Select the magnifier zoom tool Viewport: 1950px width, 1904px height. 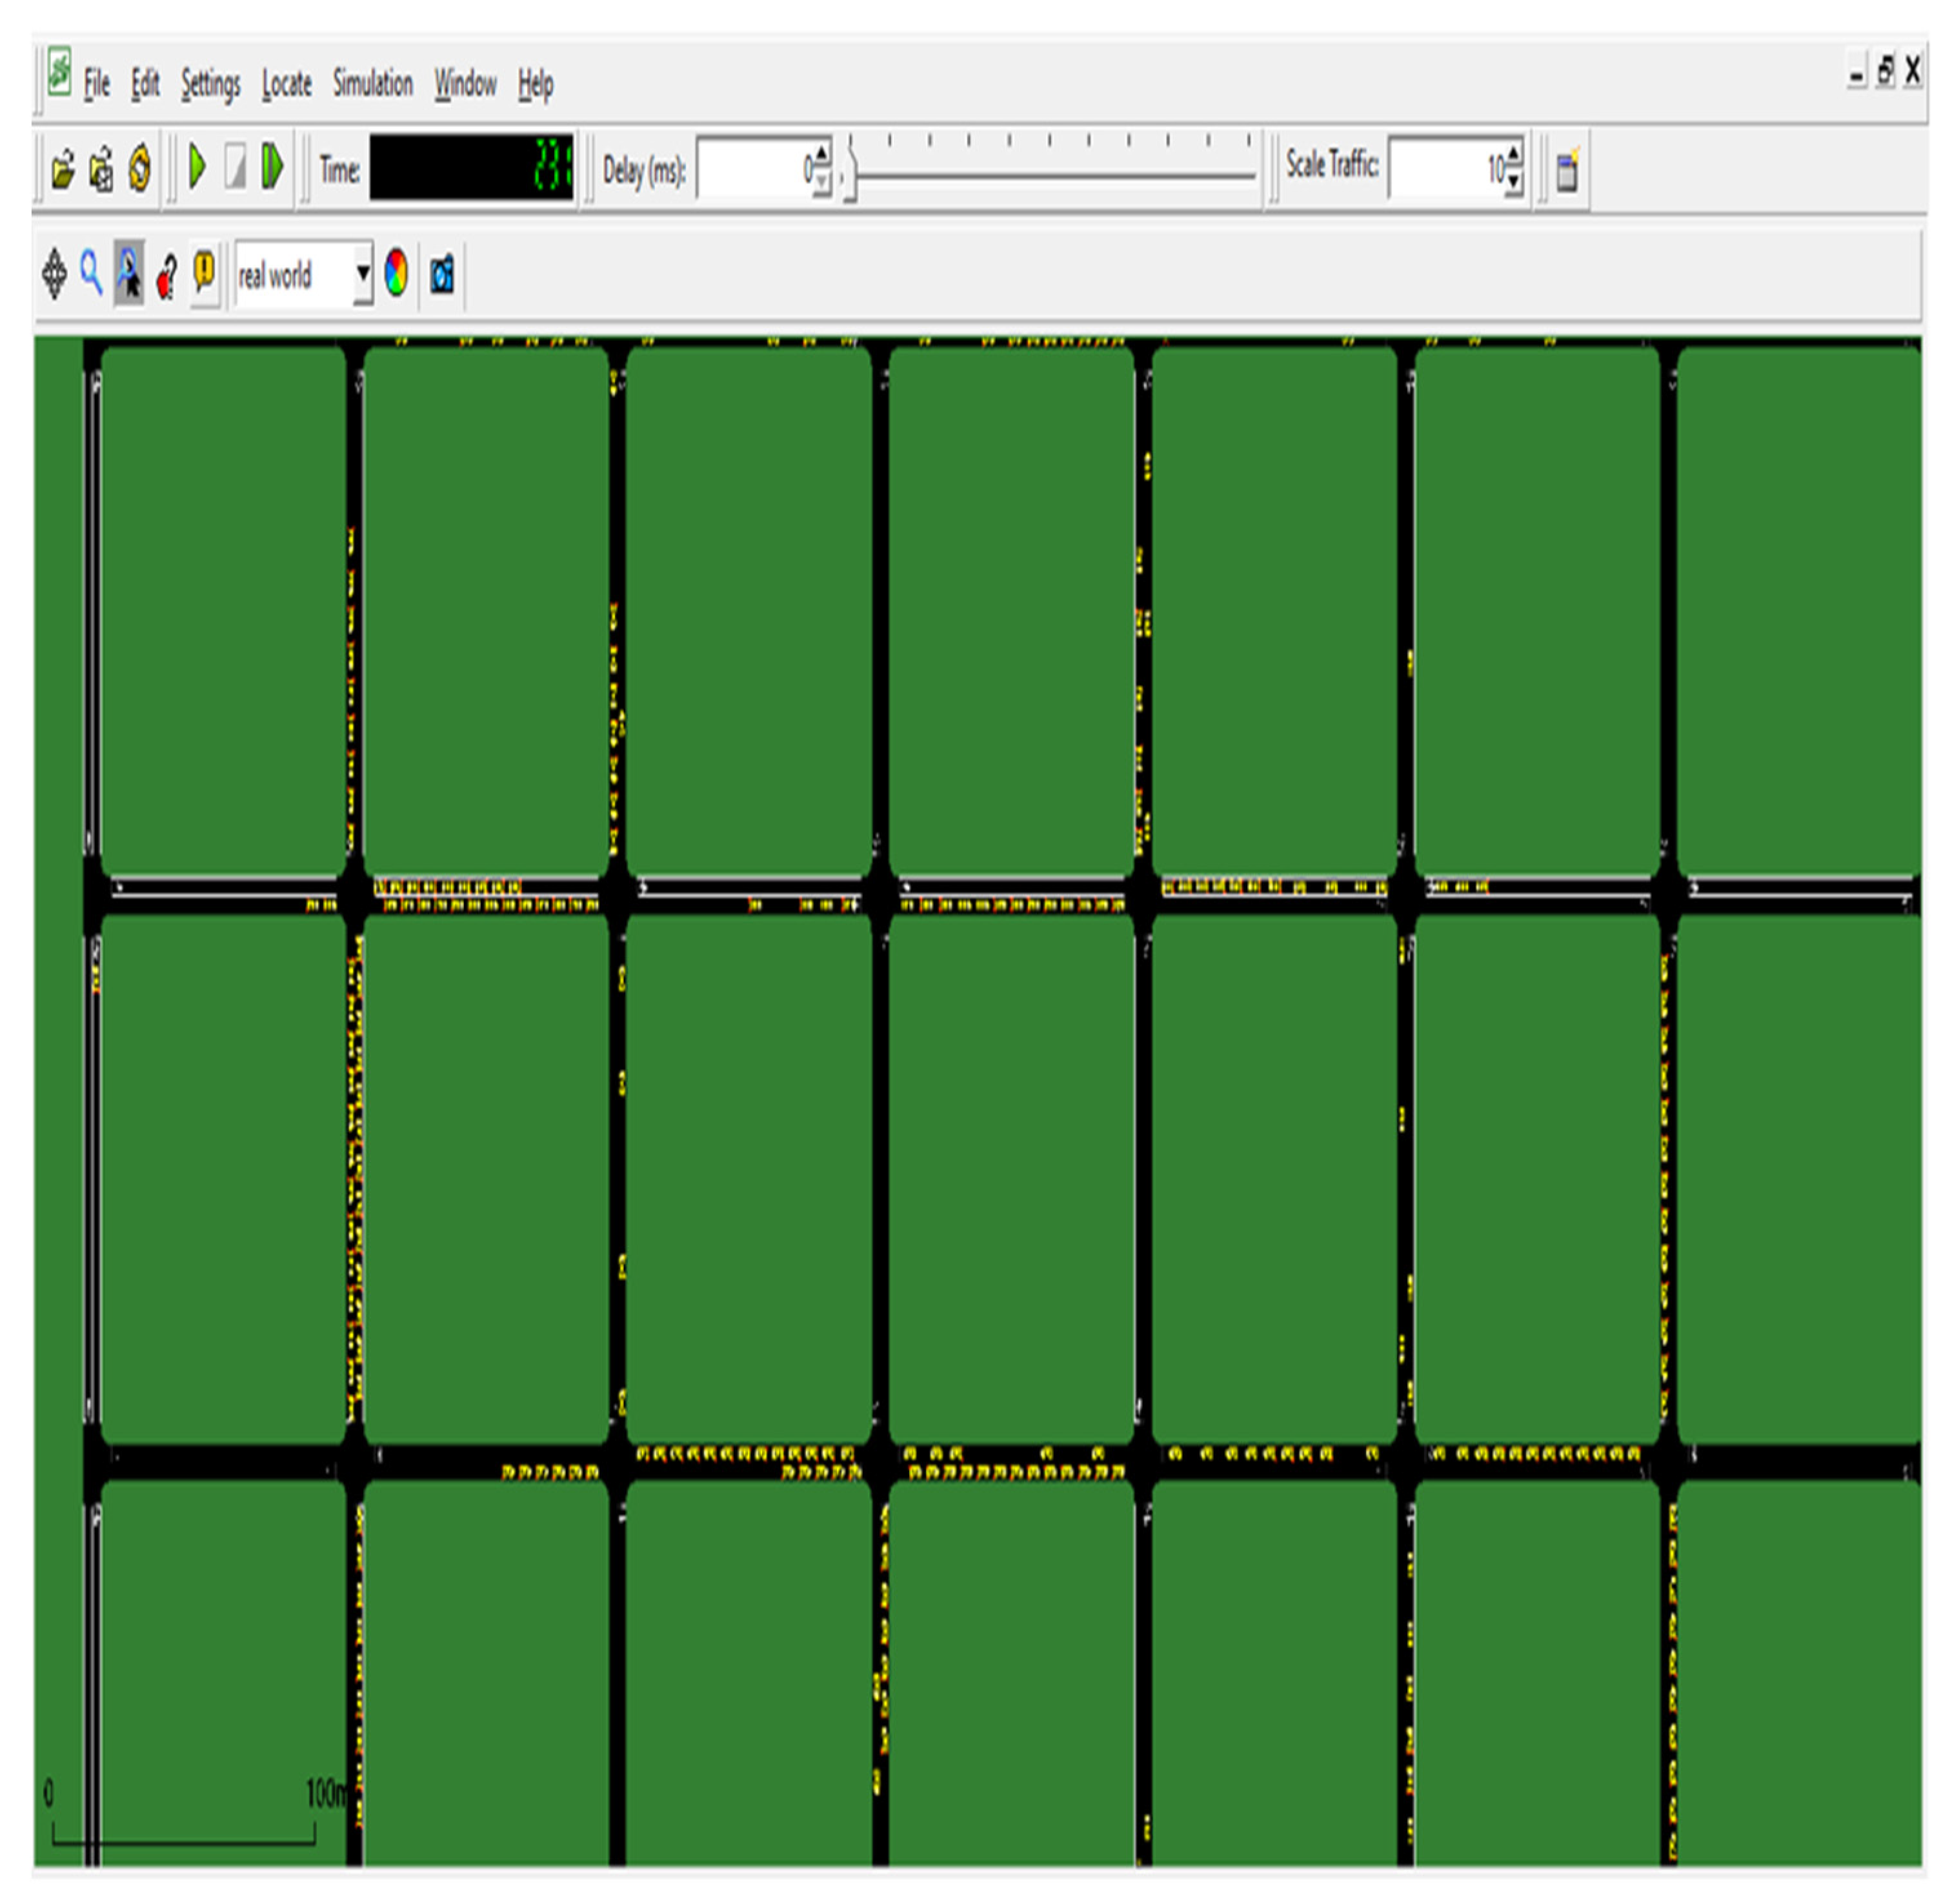(91, 274)
